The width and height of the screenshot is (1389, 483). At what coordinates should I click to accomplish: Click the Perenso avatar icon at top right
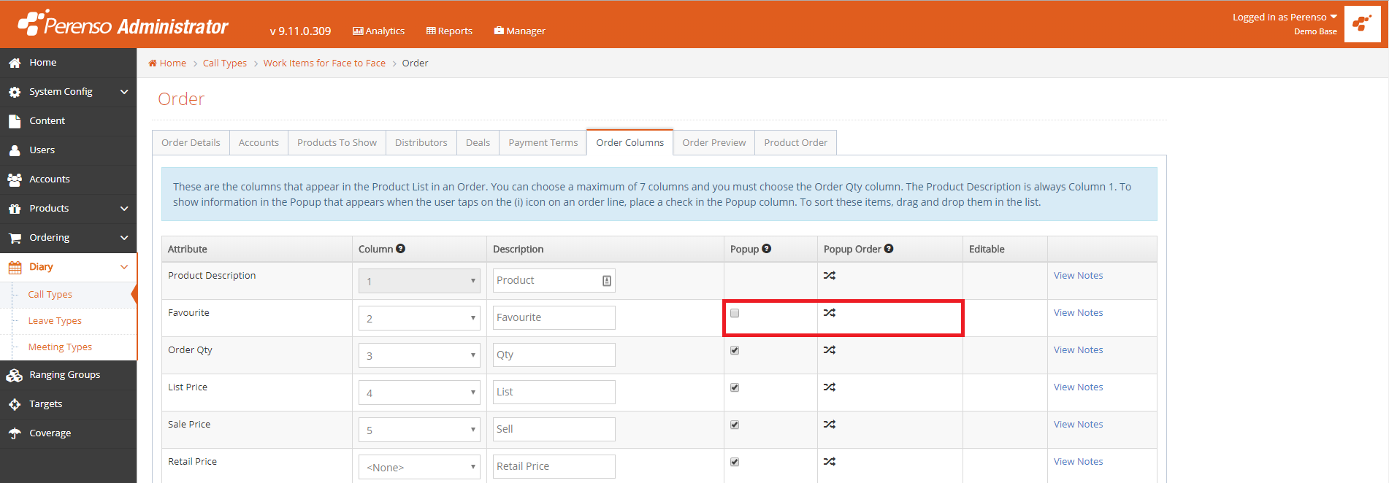[x=1362, y=24]
